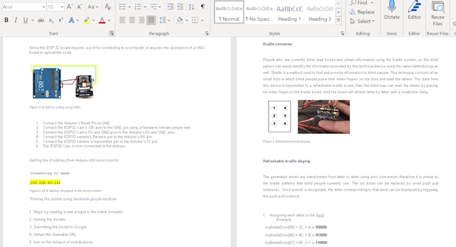
Task: Click Text Effects icon
Action: [71, 20]
